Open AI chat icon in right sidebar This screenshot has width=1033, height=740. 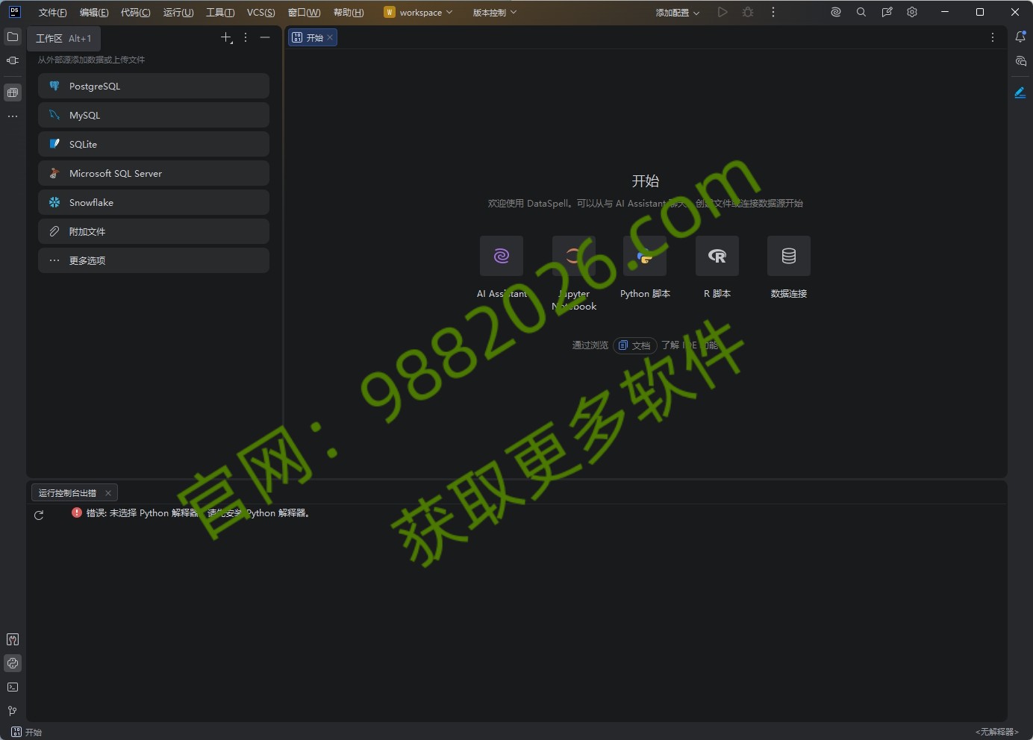tap(1020, 61)
